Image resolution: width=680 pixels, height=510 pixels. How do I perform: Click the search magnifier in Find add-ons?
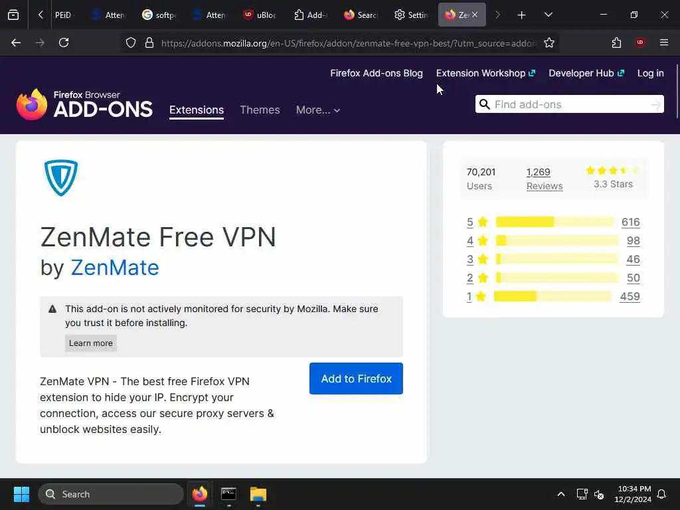(484, 104)
